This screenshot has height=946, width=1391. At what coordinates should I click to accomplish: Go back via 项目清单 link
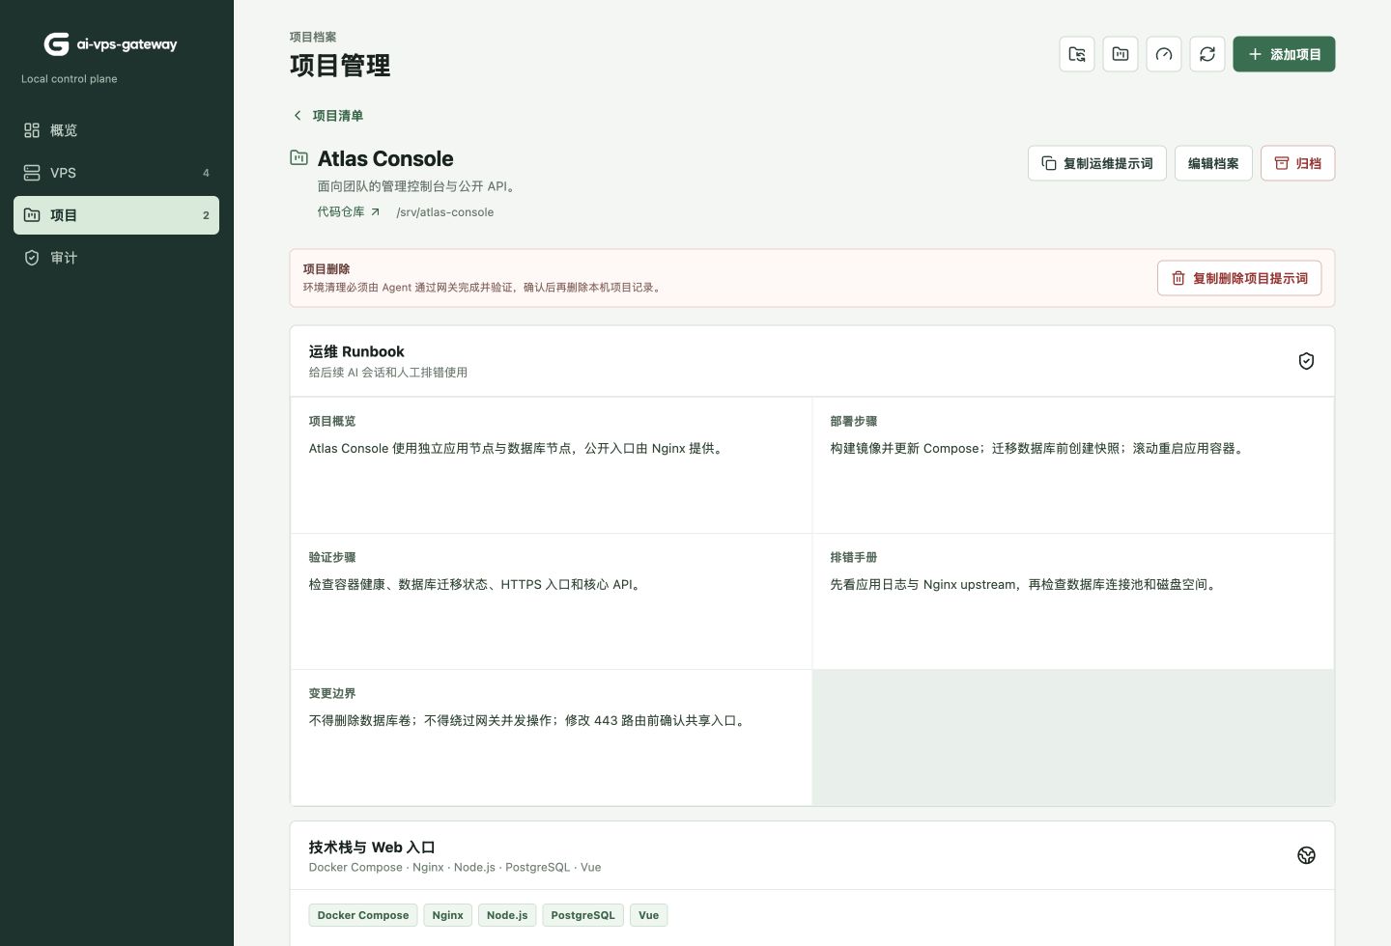click(x=328, y=116)
